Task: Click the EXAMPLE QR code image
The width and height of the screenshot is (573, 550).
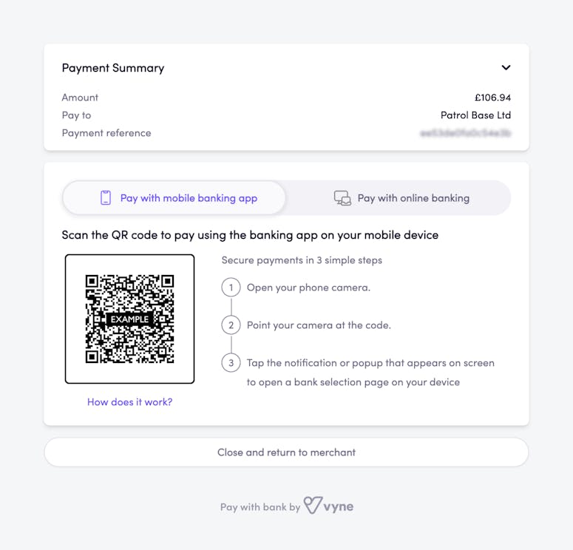Action: [x=129, y=319]
